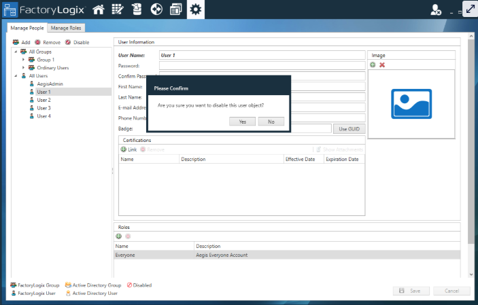Expand the Group 1 tree node
This screenshot has height=305, width=478.
point(24,60)
